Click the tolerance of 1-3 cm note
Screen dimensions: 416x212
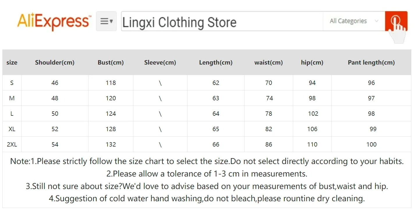coord(207,174)
